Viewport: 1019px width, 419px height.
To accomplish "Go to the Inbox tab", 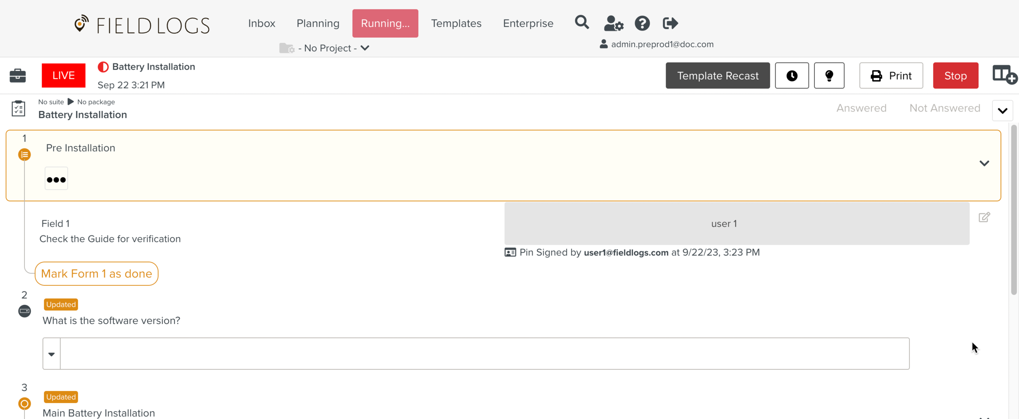I will (x=262, y=23).
